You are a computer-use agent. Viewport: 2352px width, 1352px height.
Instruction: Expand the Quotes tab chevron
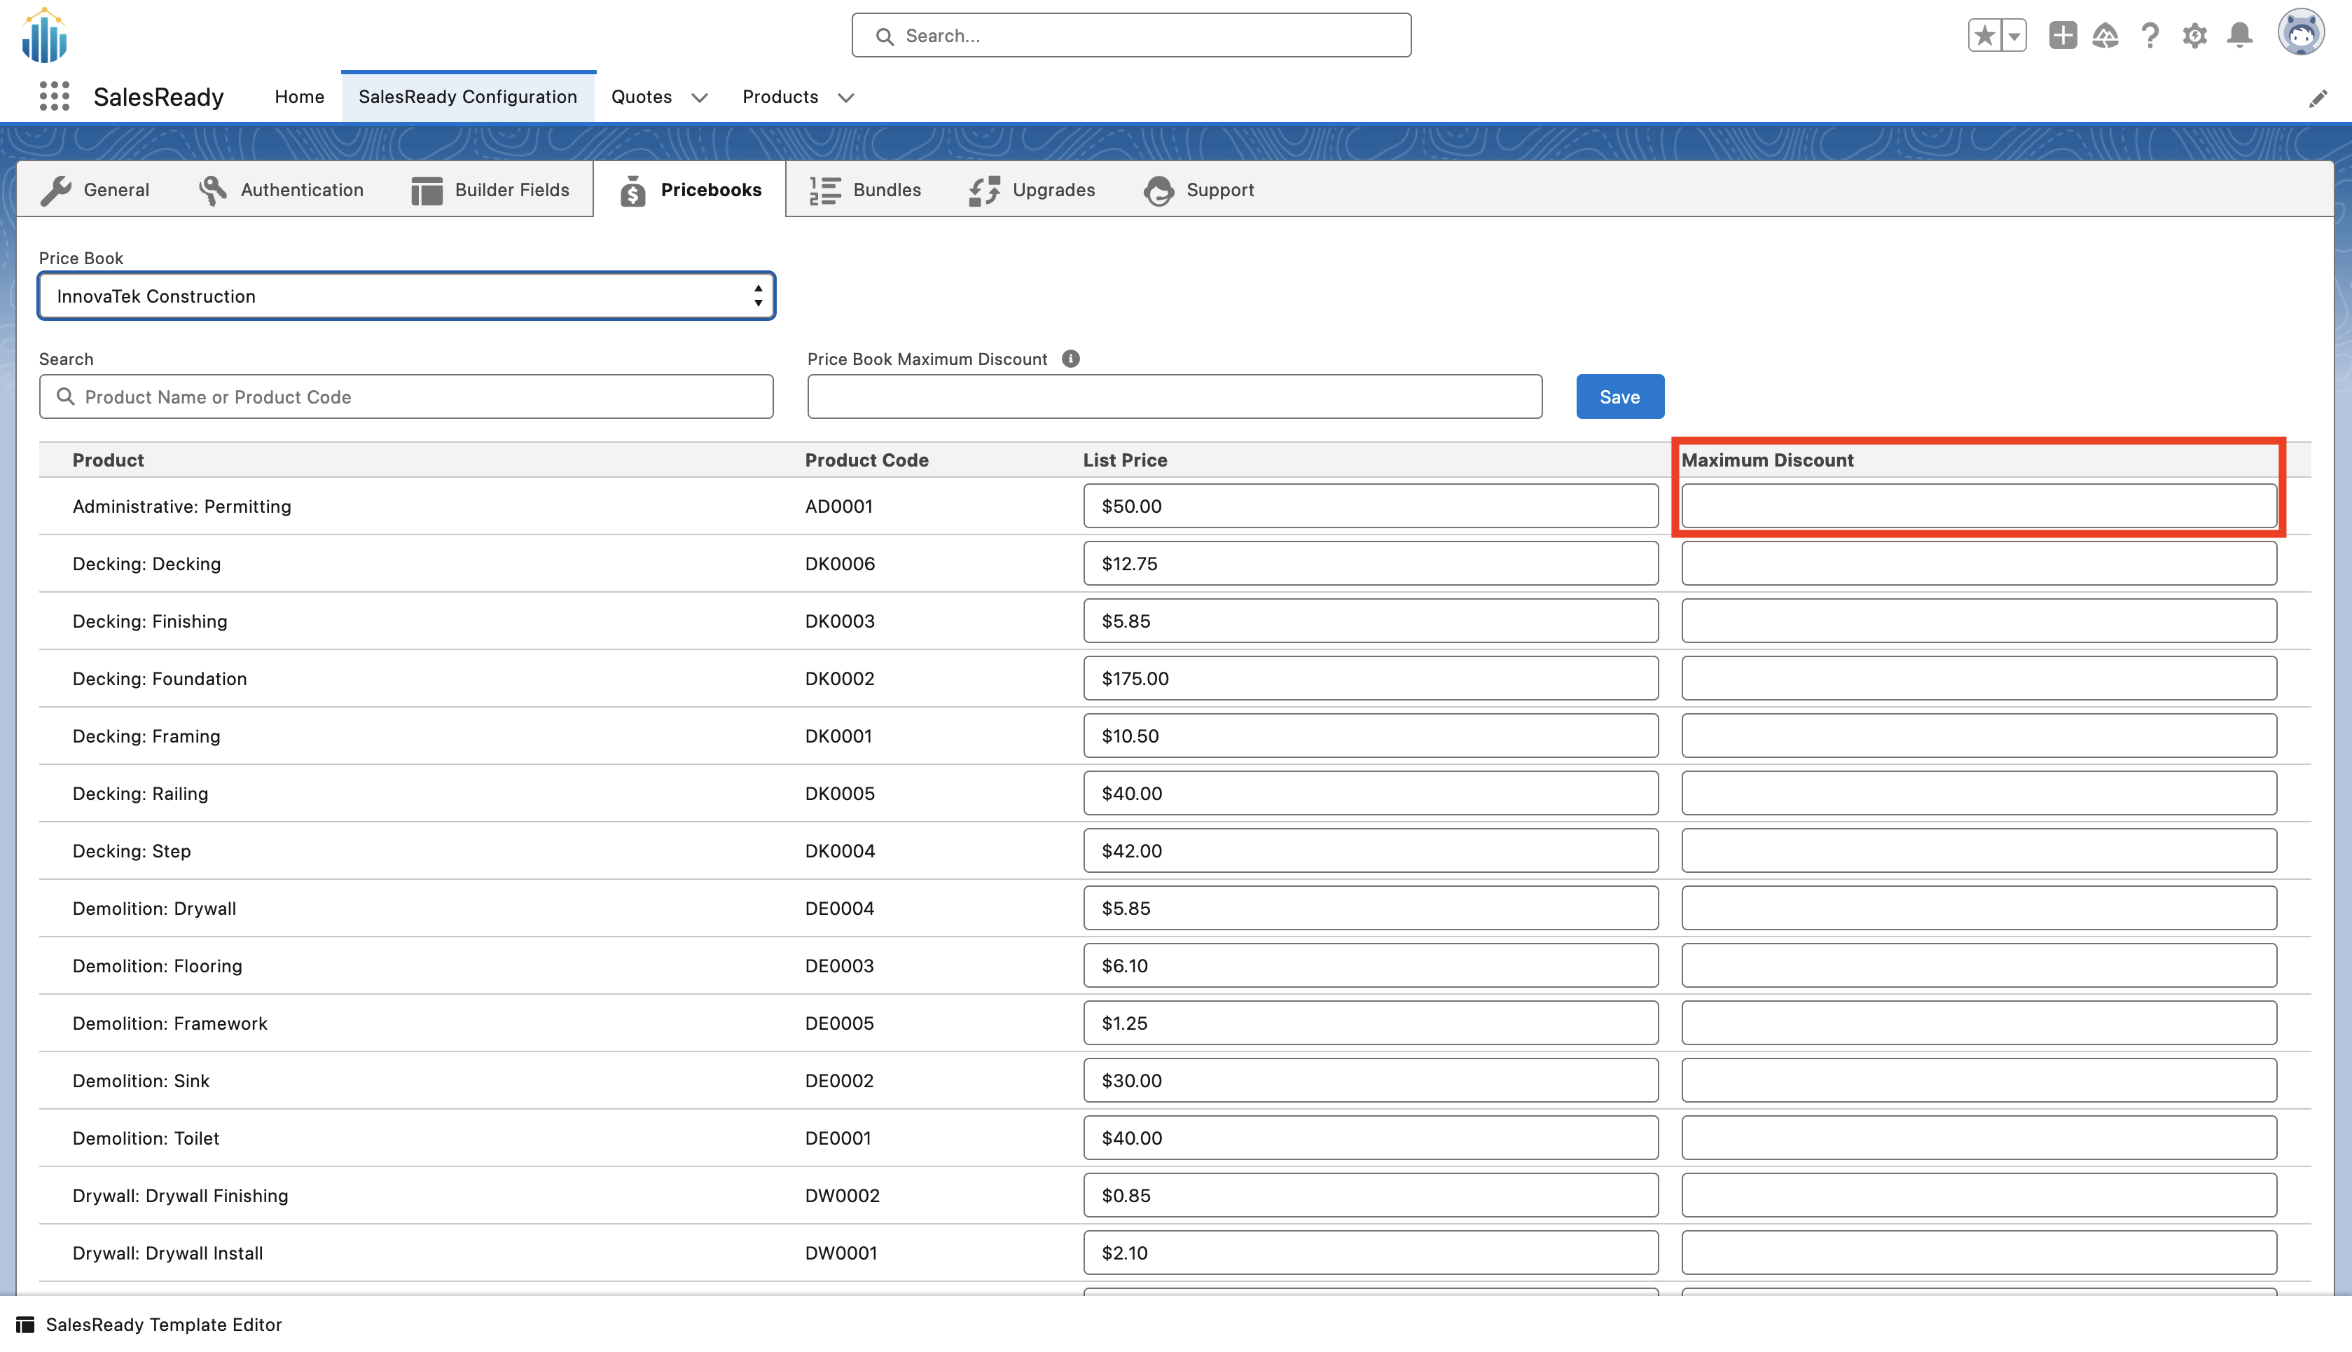(700, 97)
